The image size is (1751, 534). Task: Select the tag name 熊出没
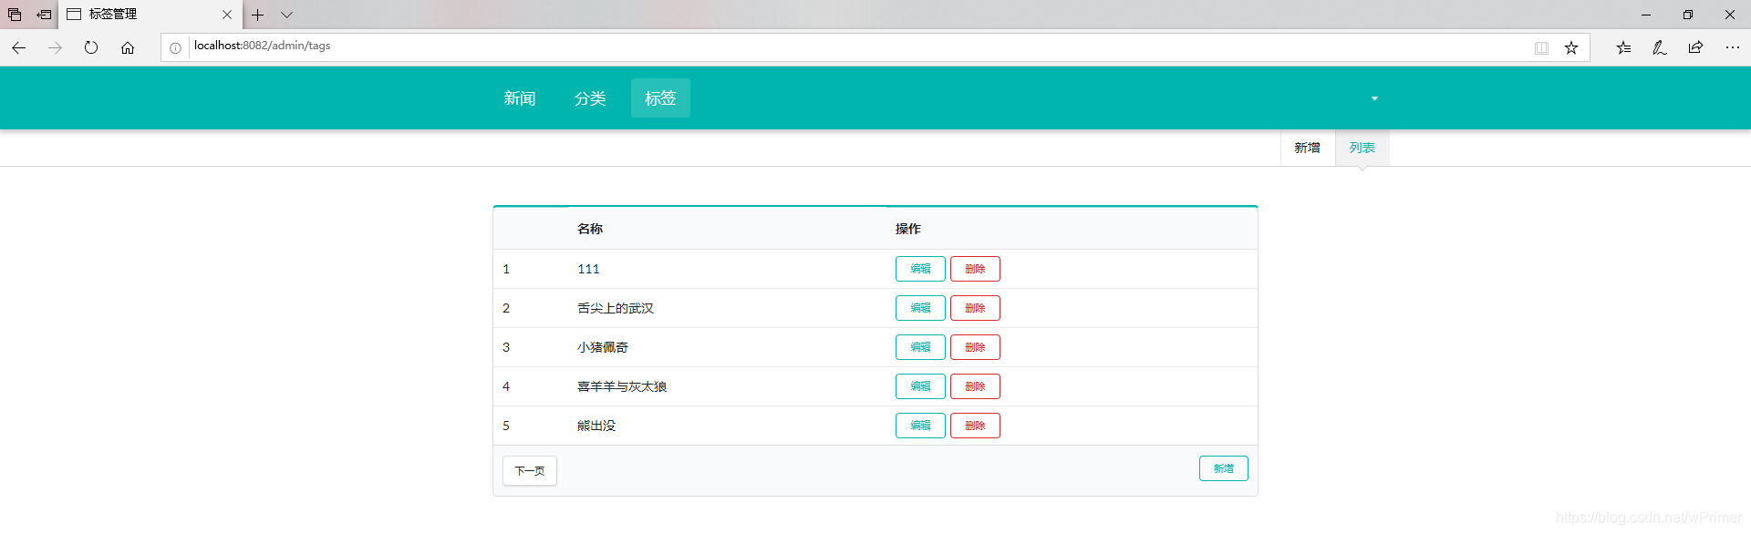[x=596, y=426]
